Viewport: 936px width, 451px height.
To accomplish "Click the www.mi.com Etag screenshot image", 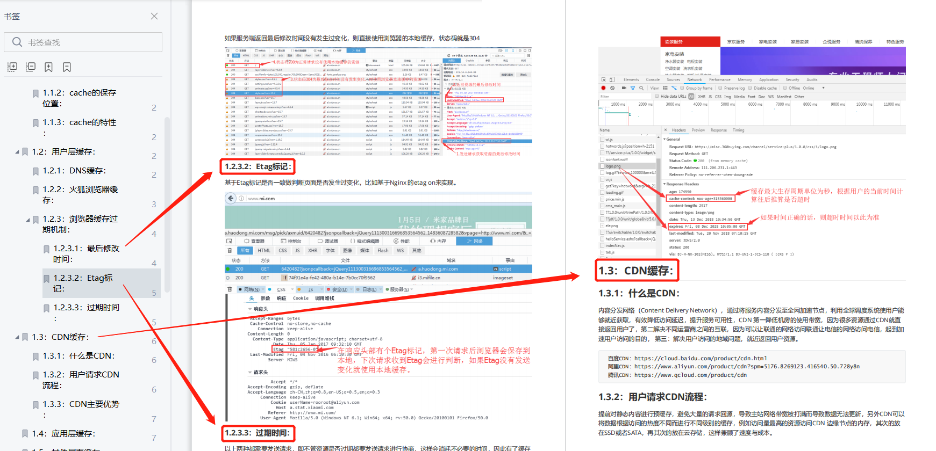I will [x=378, y=307].
